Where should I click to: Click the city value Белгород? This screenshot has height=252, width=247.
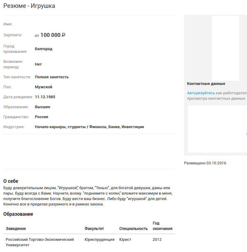(44, 49)
